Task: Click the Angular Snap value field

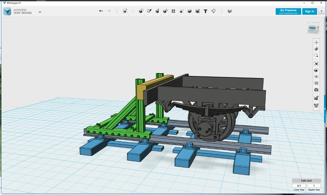Action: (x=314, y=186)
